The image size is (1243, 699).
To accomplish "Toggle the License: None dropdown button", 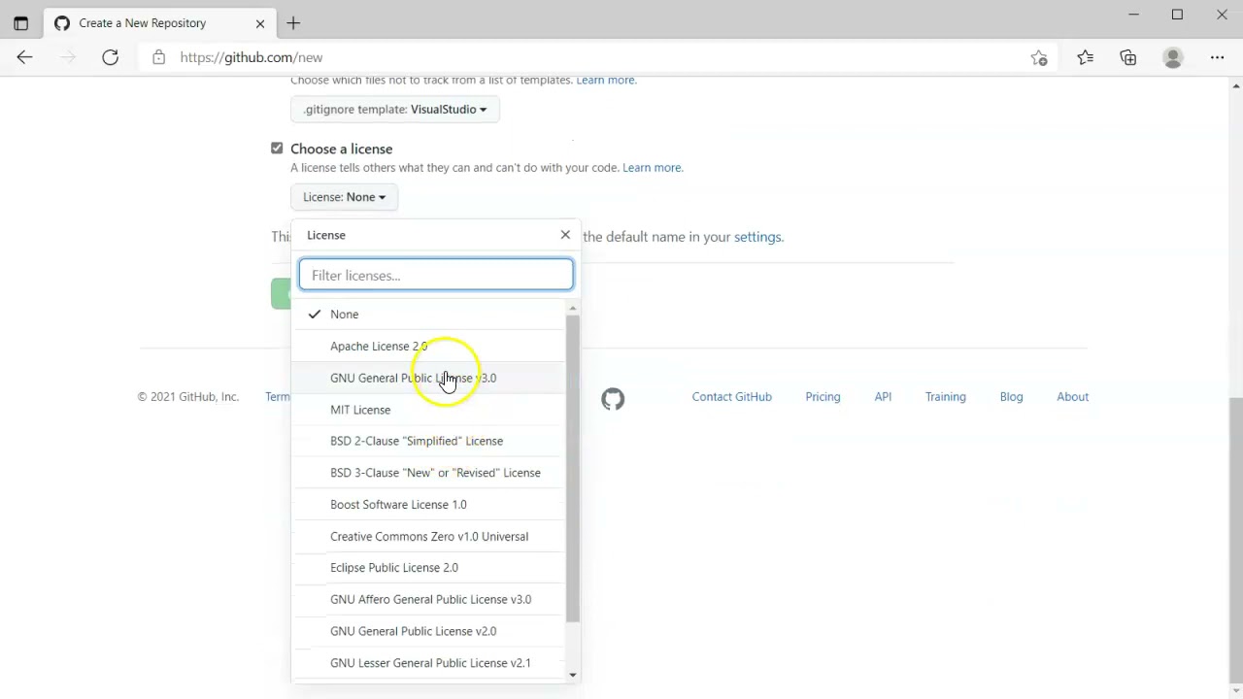I will (344, 197).
